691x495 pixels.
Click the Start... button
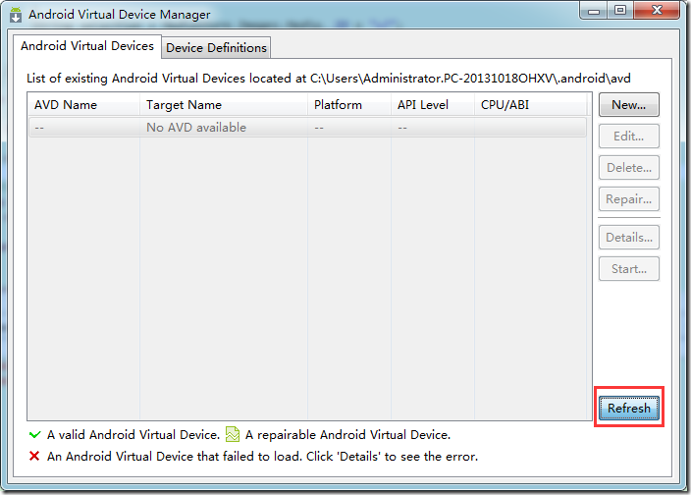click(628, 268)
